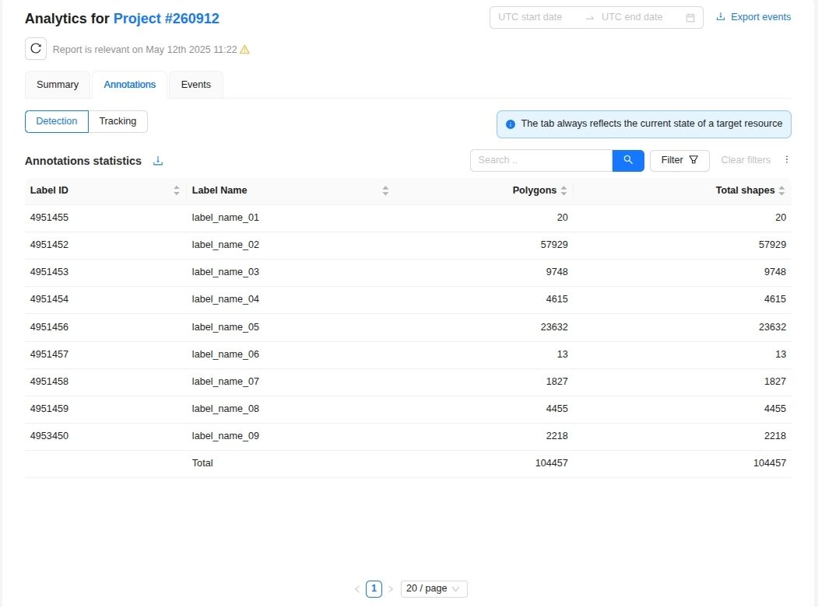This screenshot has height=607, width=818.
Task: Select the Detection mode toggle
Action: point(57,121)
